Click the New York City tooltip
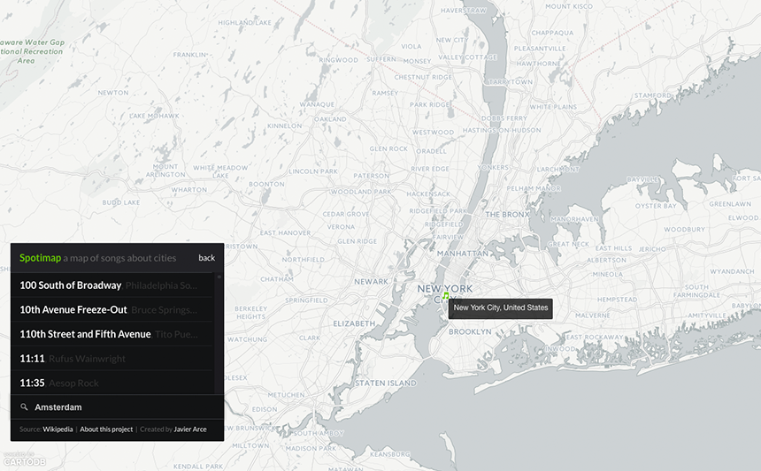The height and width of the screenshot is (471, 761). [x=501, y=308]
